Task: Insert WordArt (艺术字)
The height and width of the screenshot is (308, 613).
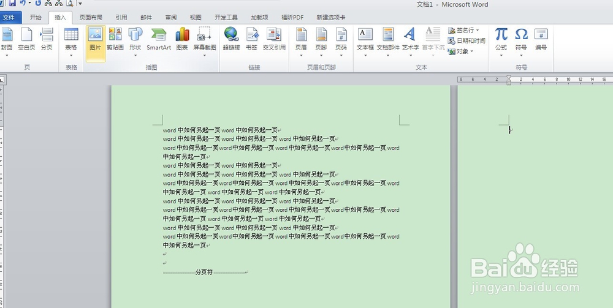Action: (410, 39)
